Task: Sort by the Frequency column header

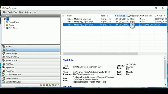Action: coord(134,16)
